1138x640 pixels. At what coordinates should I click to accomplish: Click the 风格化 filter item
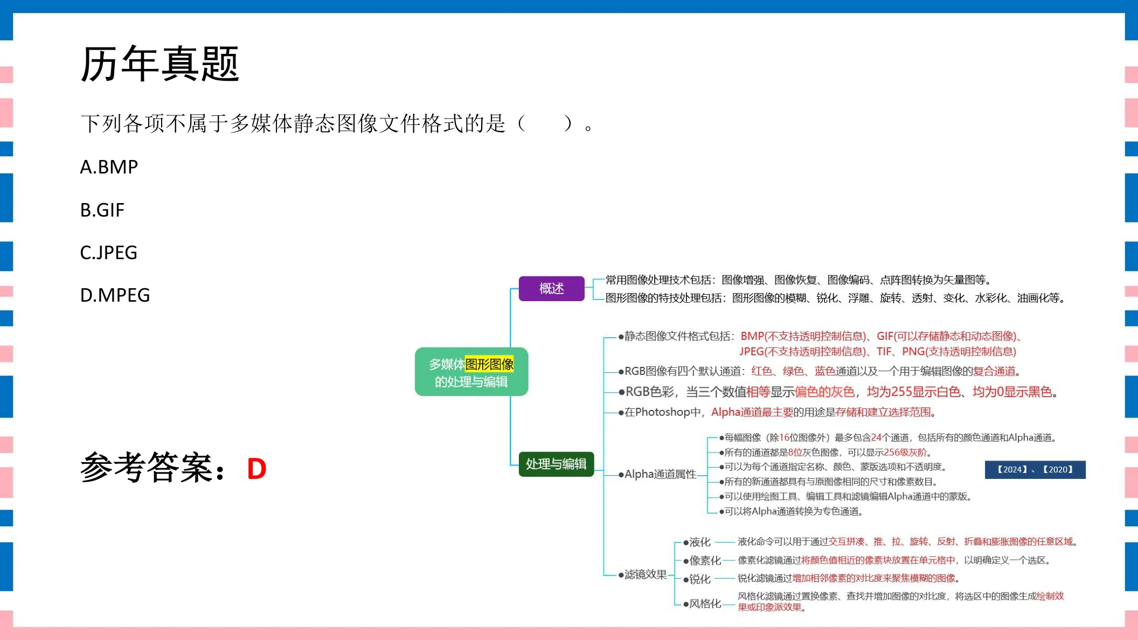(x=702, y=603)
